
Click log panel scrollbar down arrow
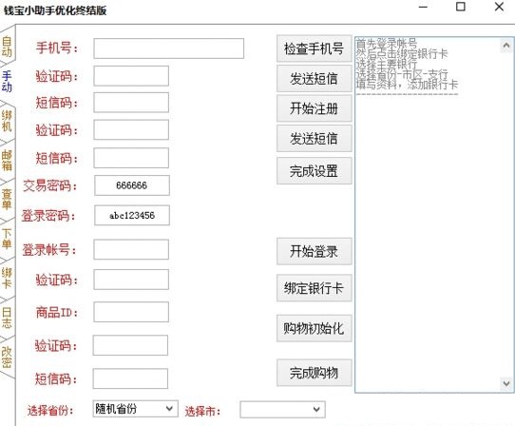pos(506,383)
